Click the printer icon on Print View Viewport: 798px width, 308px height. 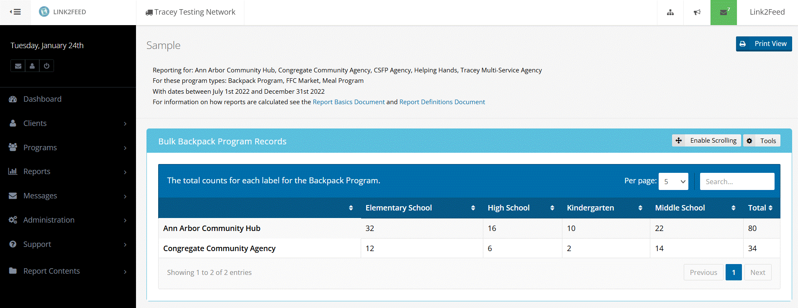coord(743,44)
